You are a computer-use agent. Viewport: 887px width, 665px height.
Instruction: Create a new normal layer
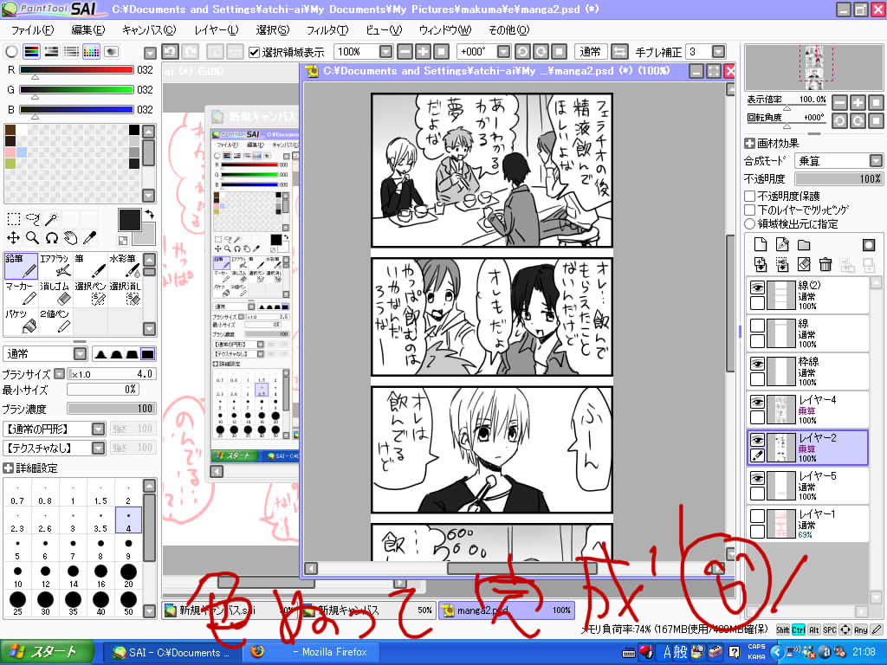pos(761,244)
